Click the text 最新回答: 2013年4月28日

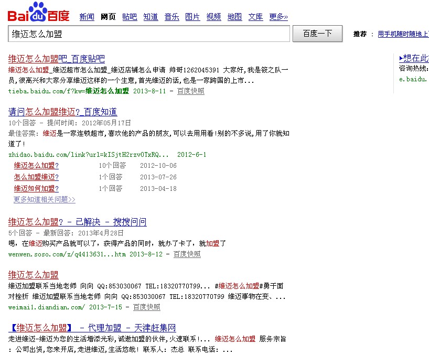(x=83, y=233)
